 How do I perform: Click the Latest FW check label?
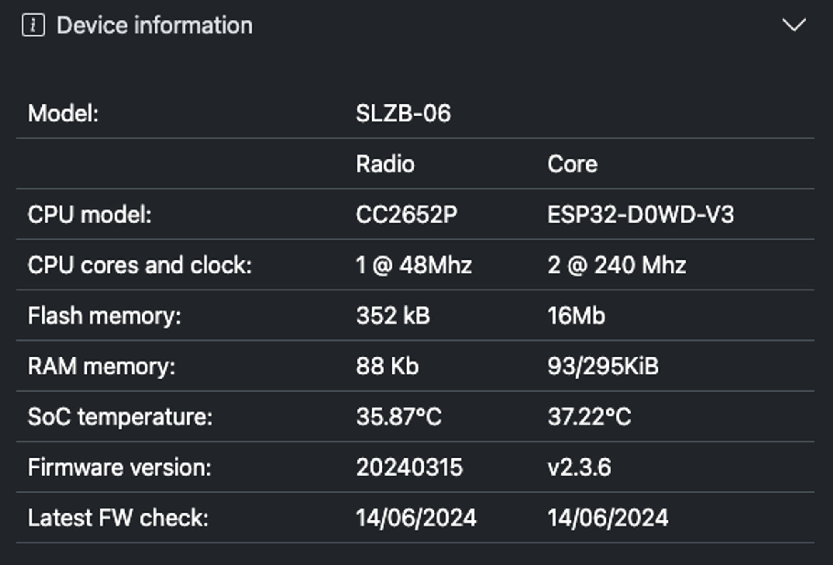tap(118, 518)
